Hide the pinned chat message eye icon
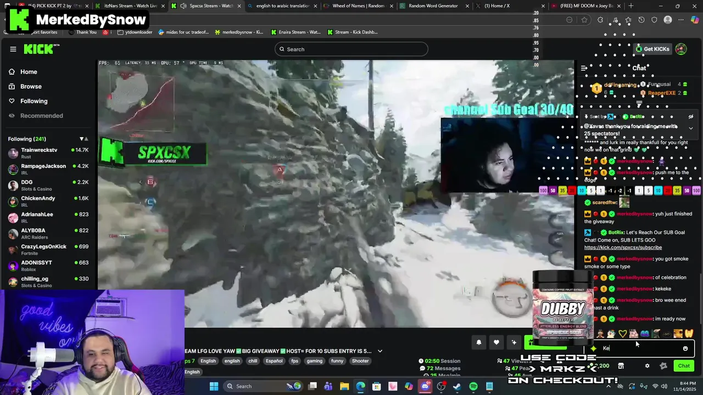This screenshot has height=395, width=703. coord(690,117)
